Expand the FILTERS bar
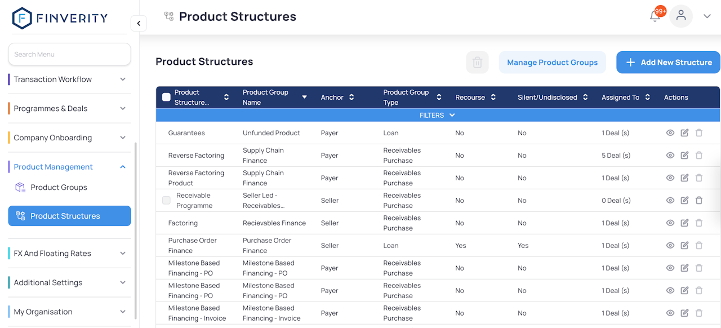Screen dimensions: 721x328 (437, 115)
